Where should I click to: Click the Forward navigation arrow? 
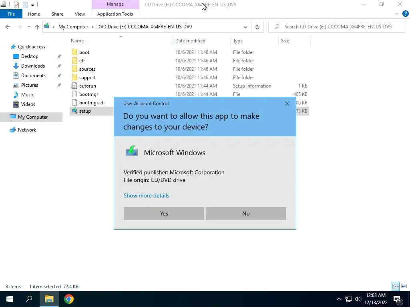click(19, 27)
